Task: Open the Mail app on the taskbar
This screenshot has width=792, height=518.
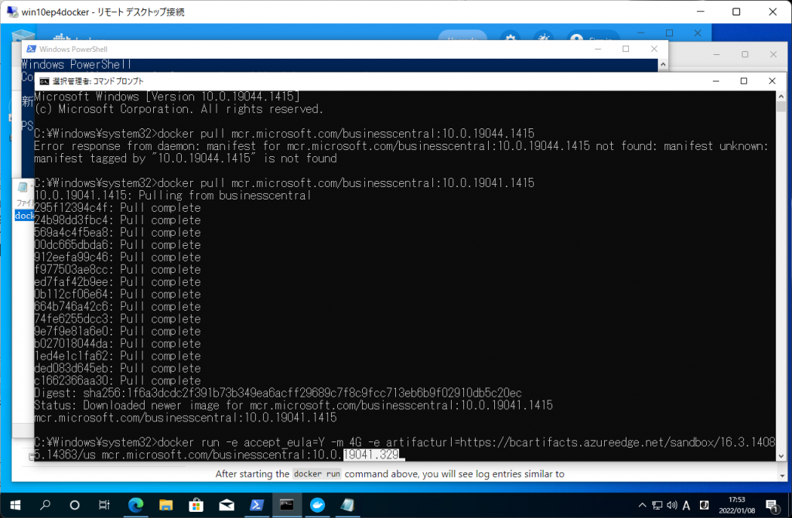Action: pyautogui.click(x=227, y=505)
